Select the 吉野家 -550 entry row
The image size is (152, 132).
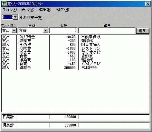click(75, 56)
